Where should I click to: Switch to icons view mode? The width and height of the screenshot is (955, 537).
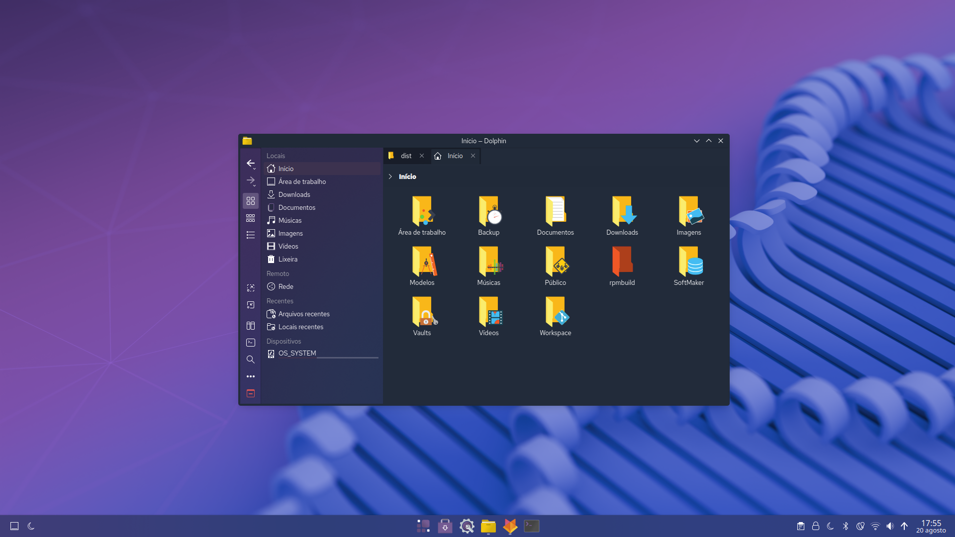point(251,201)
